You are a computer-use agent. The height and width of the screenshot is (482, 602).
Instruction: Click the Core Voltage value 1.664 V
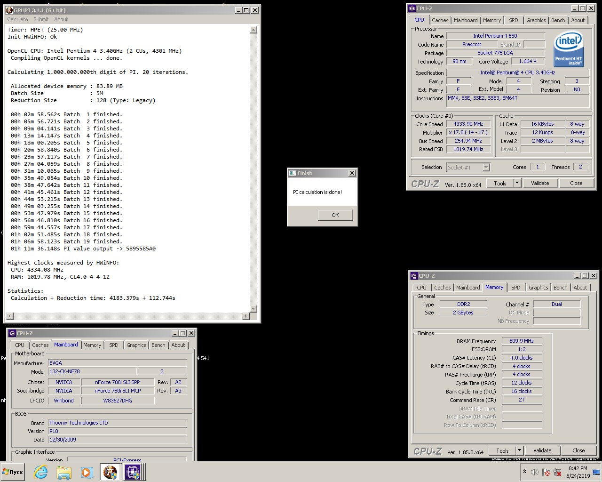pos(528,61)
